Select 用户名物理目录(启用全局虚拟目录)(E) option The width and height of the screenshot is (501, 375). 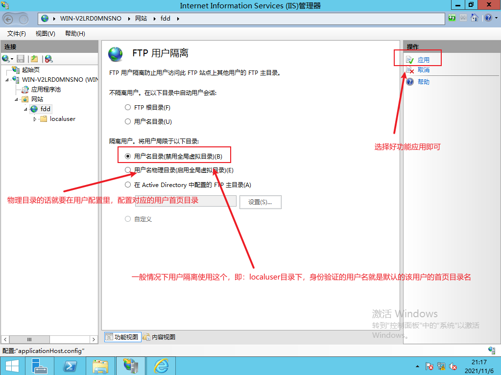coord(128,170)
